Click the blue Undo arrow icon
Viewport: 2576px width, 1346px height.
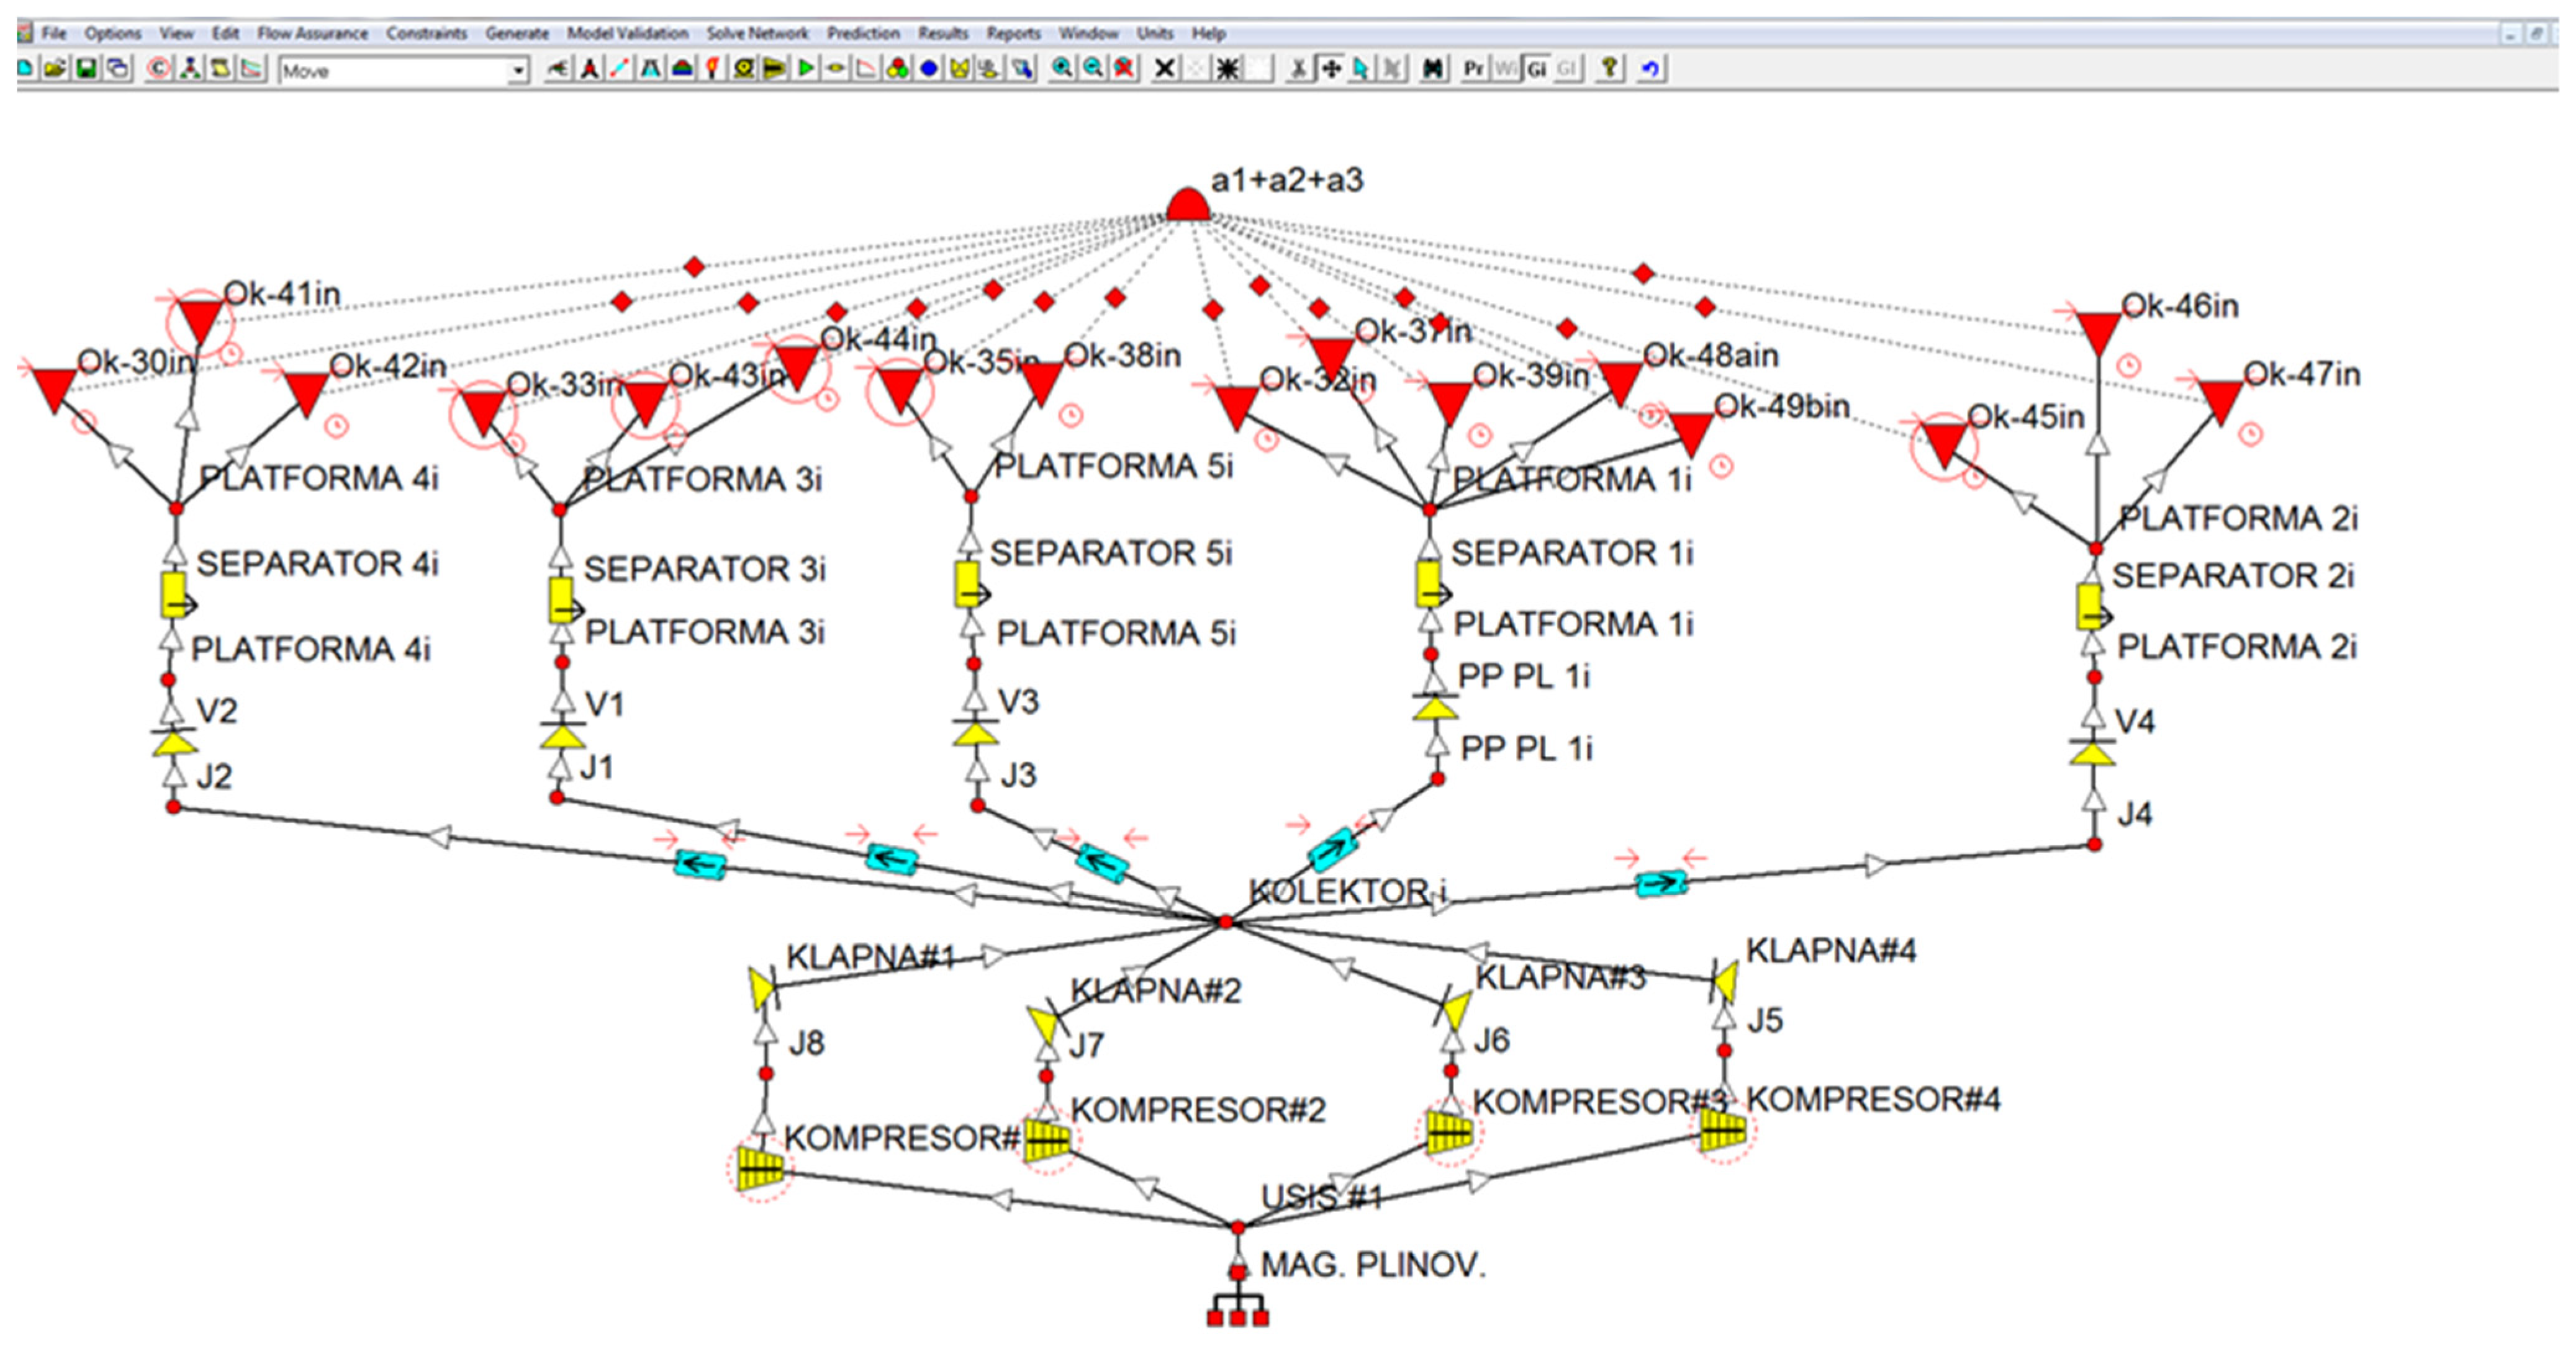point(1650,69)
